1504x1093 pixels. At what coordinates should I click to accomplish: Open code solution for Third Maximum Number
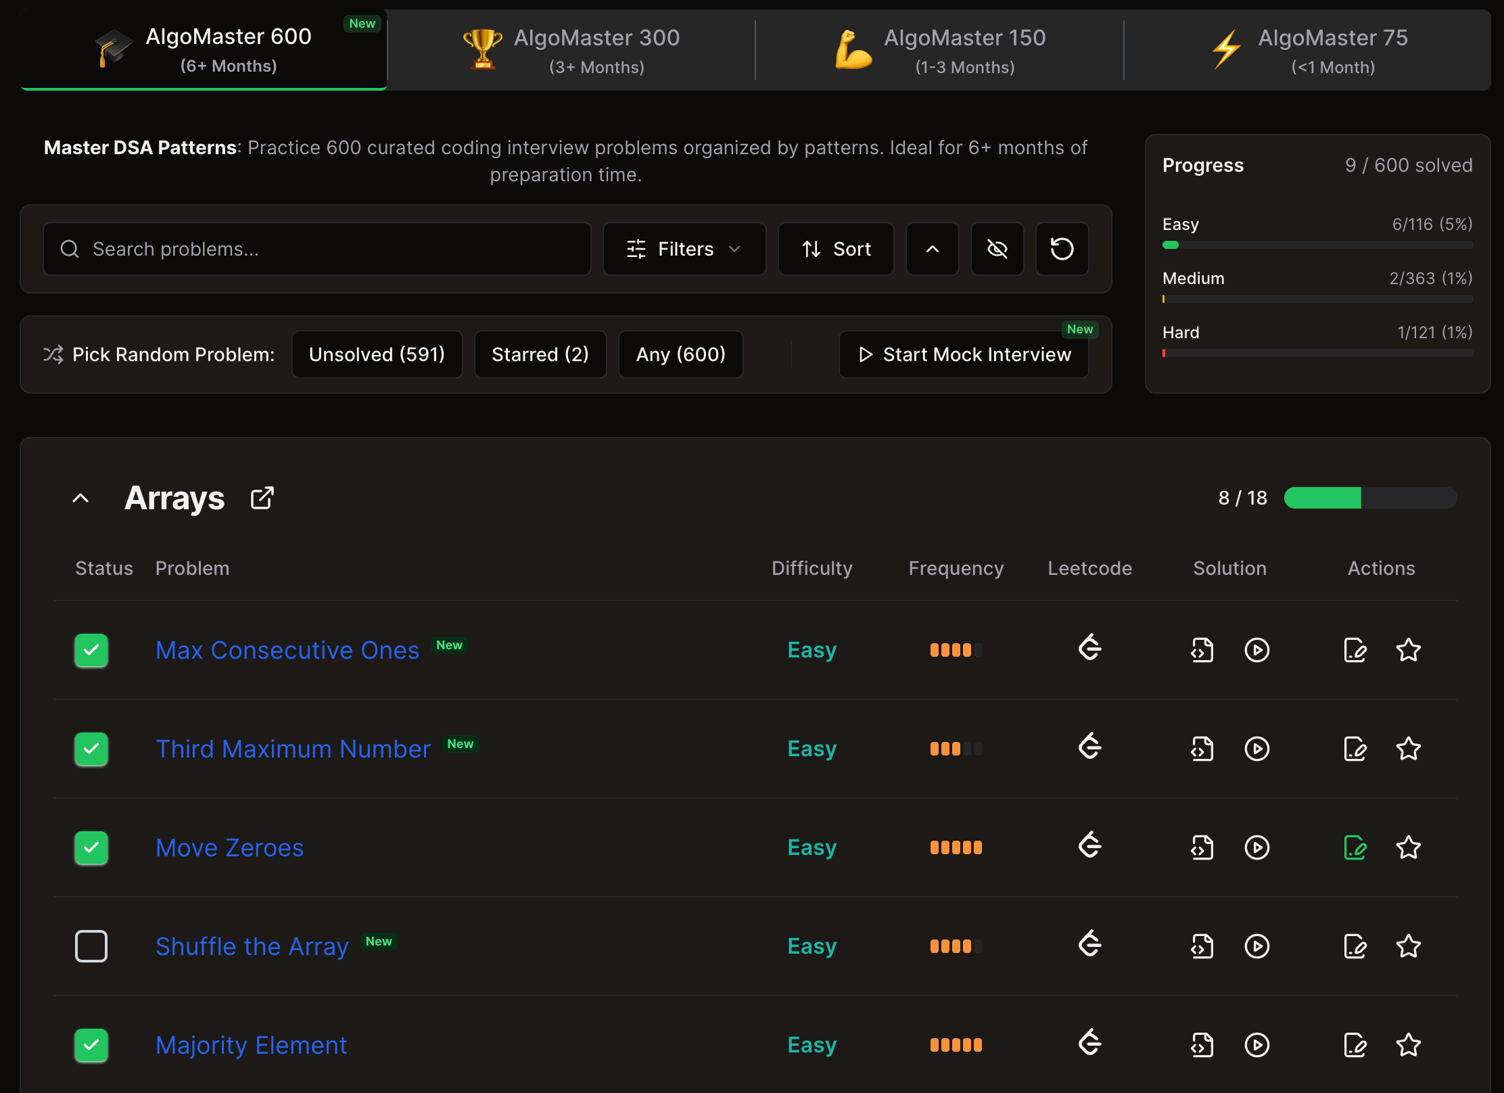[1202, 749]
